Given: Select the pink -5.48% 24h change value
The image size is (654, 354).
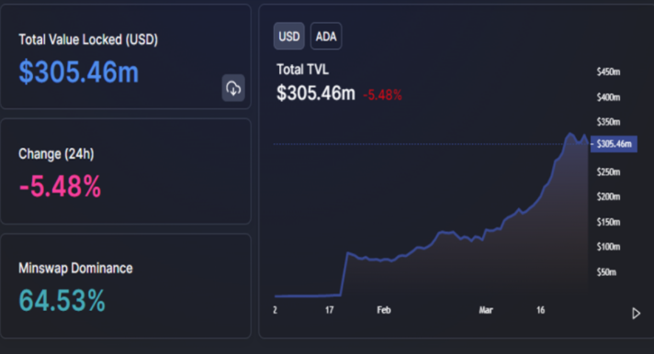Looking at the screenshot, I should click(60, 186).
